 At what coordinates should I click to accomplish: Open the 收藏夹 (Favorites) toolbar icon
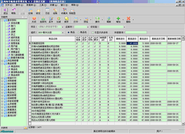(x=64, y=11)
